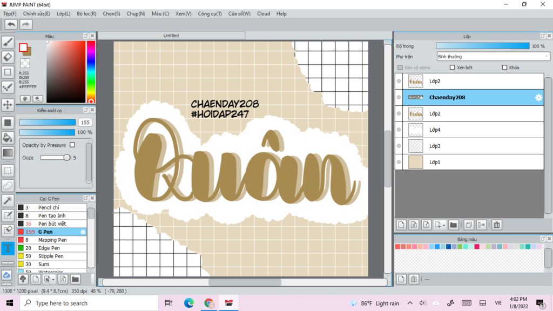The image size is (553, 311).
Task: Open the Lớp(L) menu
Action: (x=64, y=13)
